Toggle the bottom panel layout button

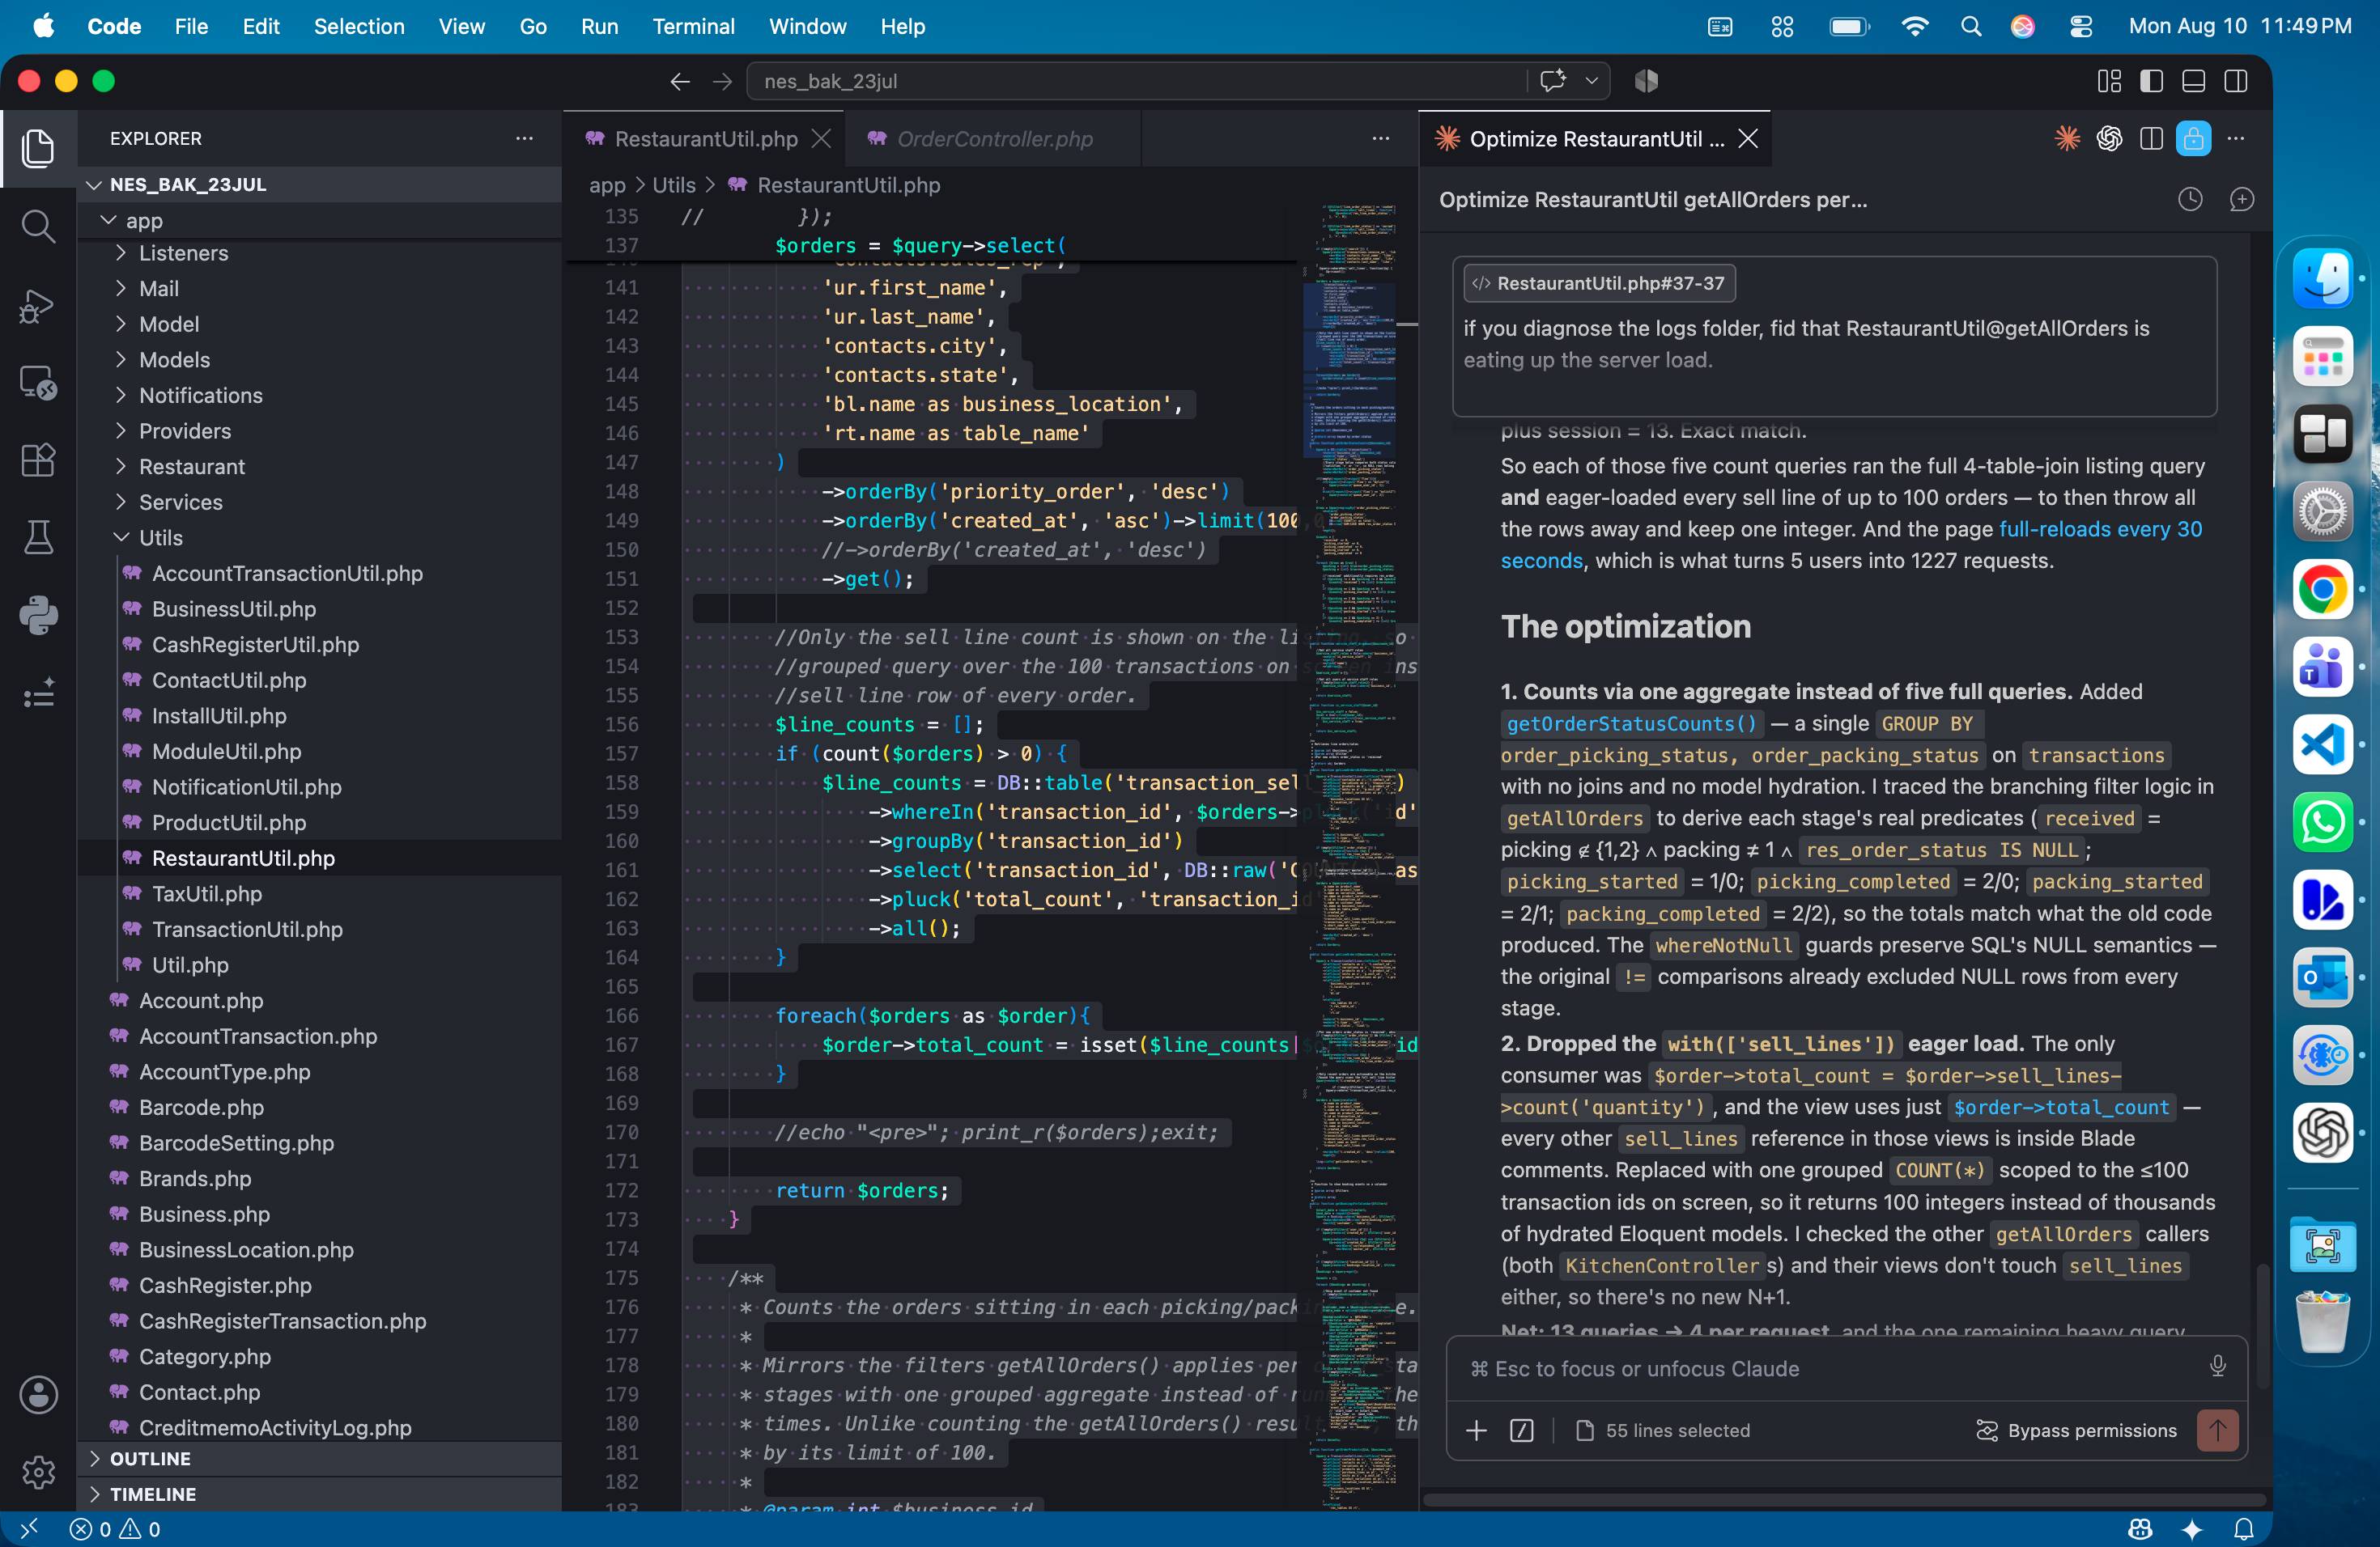2193,82
